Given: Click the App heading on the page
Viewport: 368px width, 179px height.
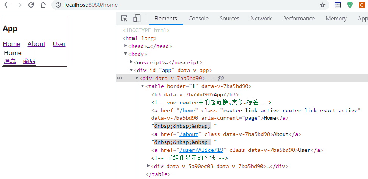Looking at the screenshot, I should 10,29.
